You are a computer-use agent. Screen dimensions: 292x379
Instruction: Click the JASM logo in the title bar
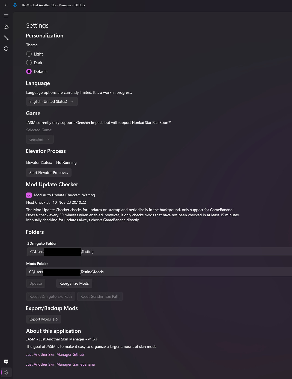(15, 5)
